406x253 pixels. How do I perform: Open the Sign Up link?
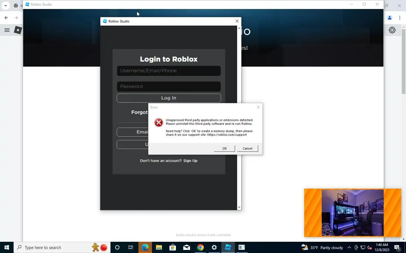point(190,161)
